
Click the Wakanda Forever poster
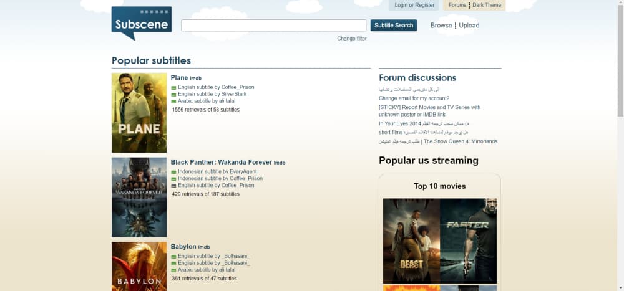pos(139,197)
